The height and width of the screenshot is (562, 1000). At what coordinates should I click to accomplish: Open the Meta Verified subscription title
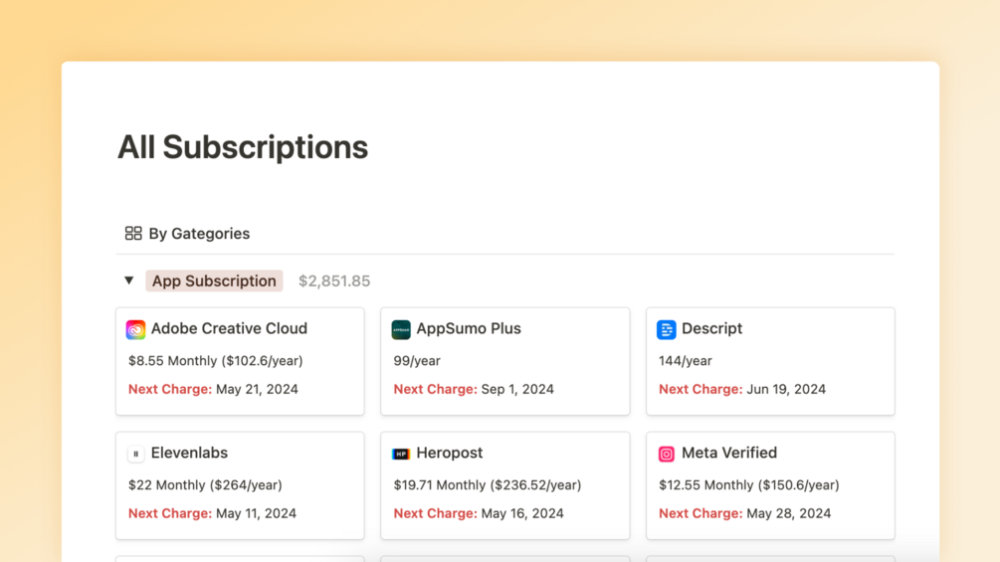[x=729, y=453]
